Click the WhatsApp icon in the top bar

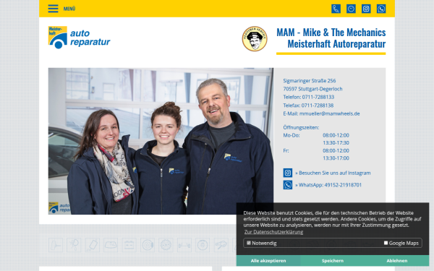(x=381, y=9)
